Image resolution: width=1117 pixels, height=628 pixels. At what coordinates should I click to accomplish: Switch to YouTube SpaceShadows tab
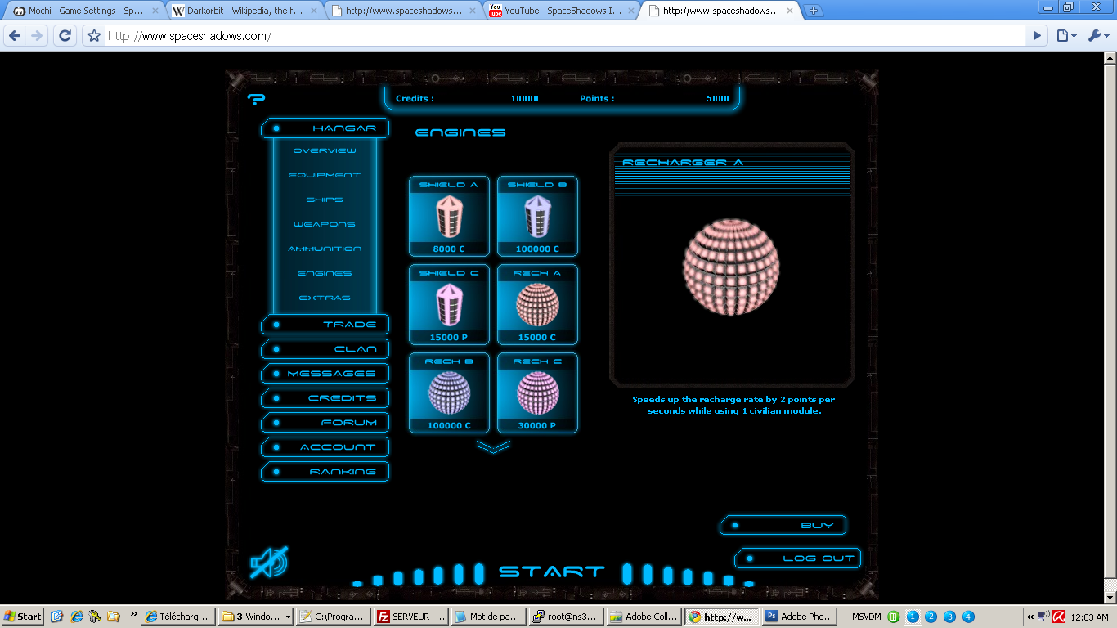[562, 11]
